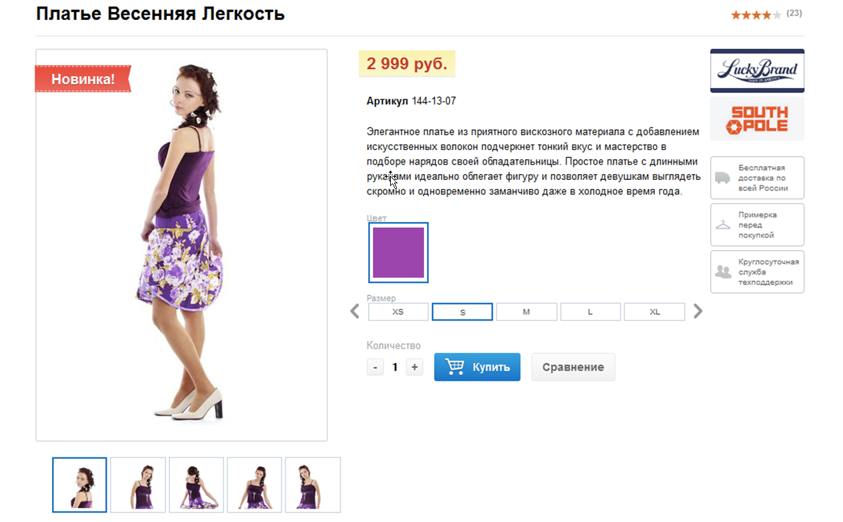The image size is (843, 522).
Task: Select the second dress thumbnail
Action: click(138, 485)
